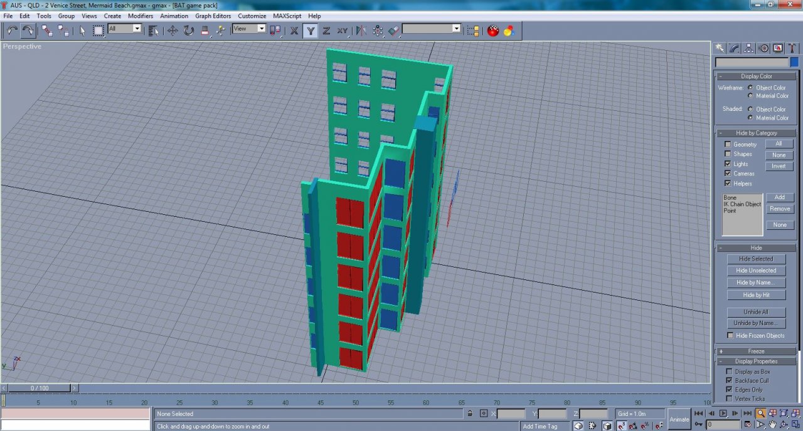Open the Utilities hammer panel tab

(793, 48)
